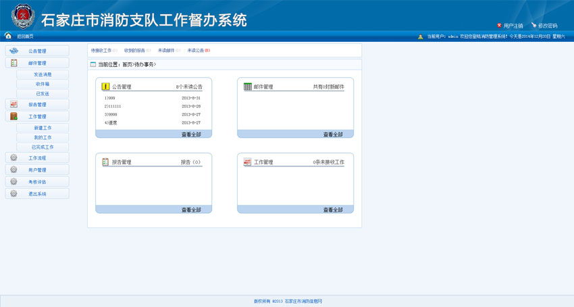Collapse the 邮件管理 sidebar section
The width and height of the screenshot is (574, 307).
(37, 63)
